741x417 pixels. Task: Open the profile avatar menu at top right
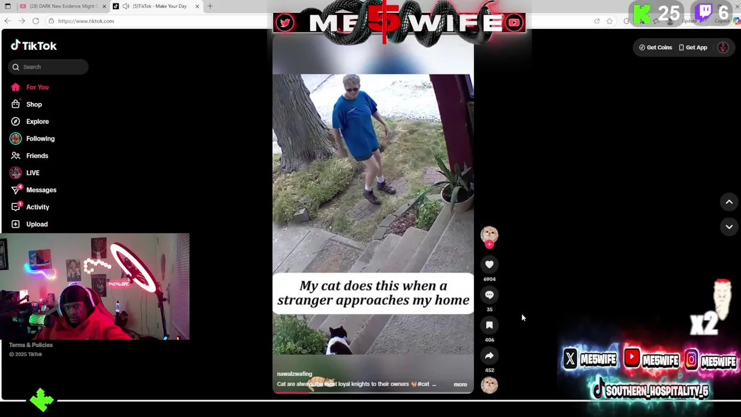(x=723, y=47)
